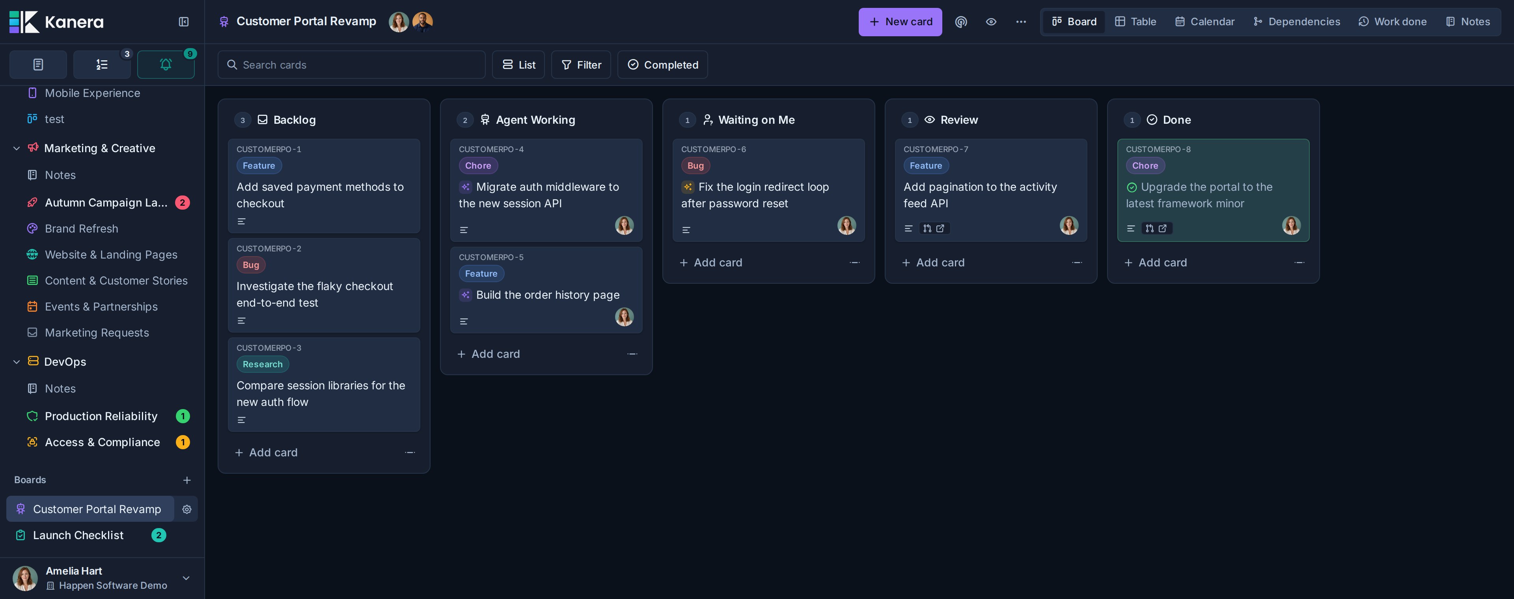Open the Dependencies tab
This screenshot has height=599, width=1514.
pyautogui.click(x=1296, y=22)
